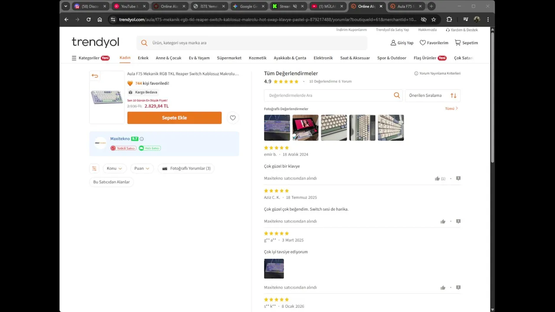Switch to the Discord browser tab
This screenshot has width=555, height=312.
[x=90, y=6]
